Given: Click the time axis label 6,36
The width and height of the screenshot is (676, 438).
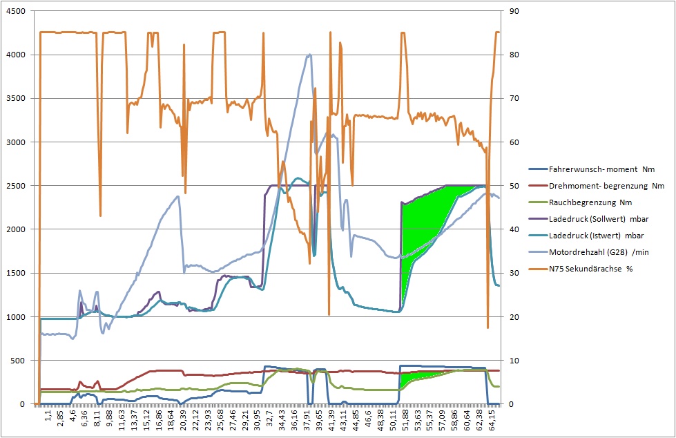Looking at the screenshot, I should point(84,418).
